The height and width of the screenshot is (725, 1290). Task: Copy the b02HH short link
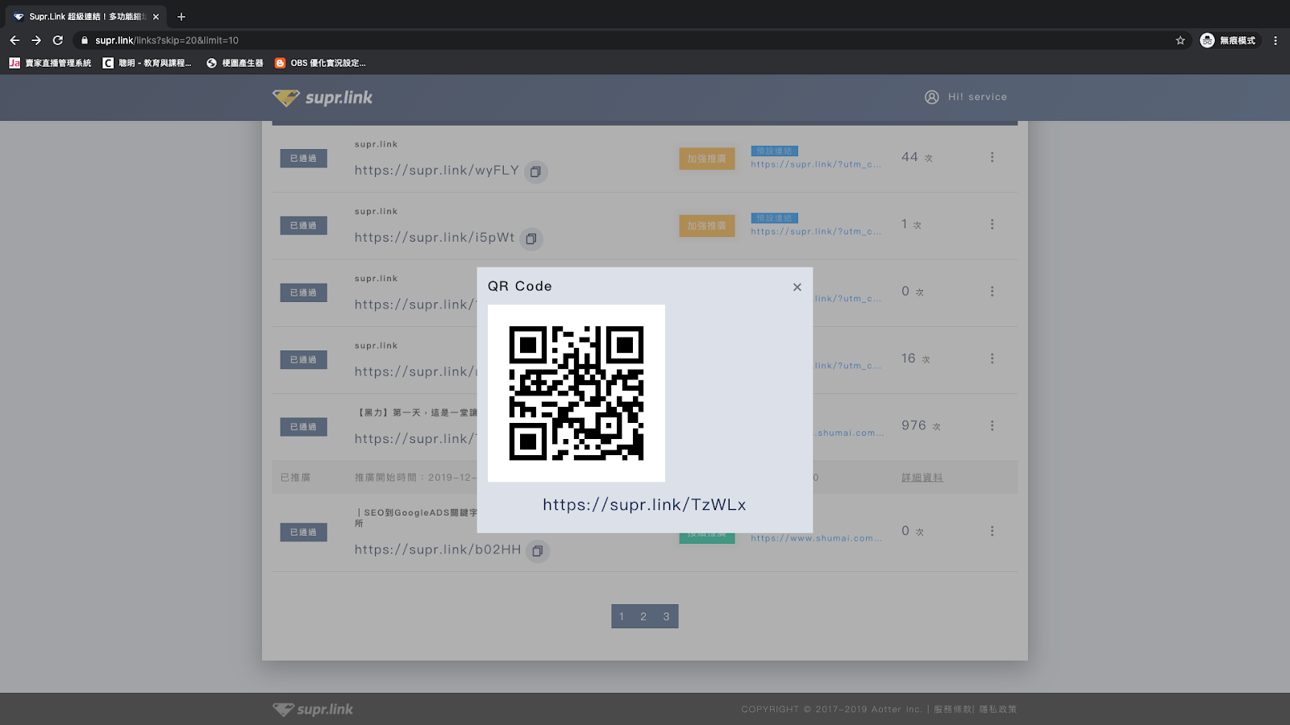tap(538, 551)
